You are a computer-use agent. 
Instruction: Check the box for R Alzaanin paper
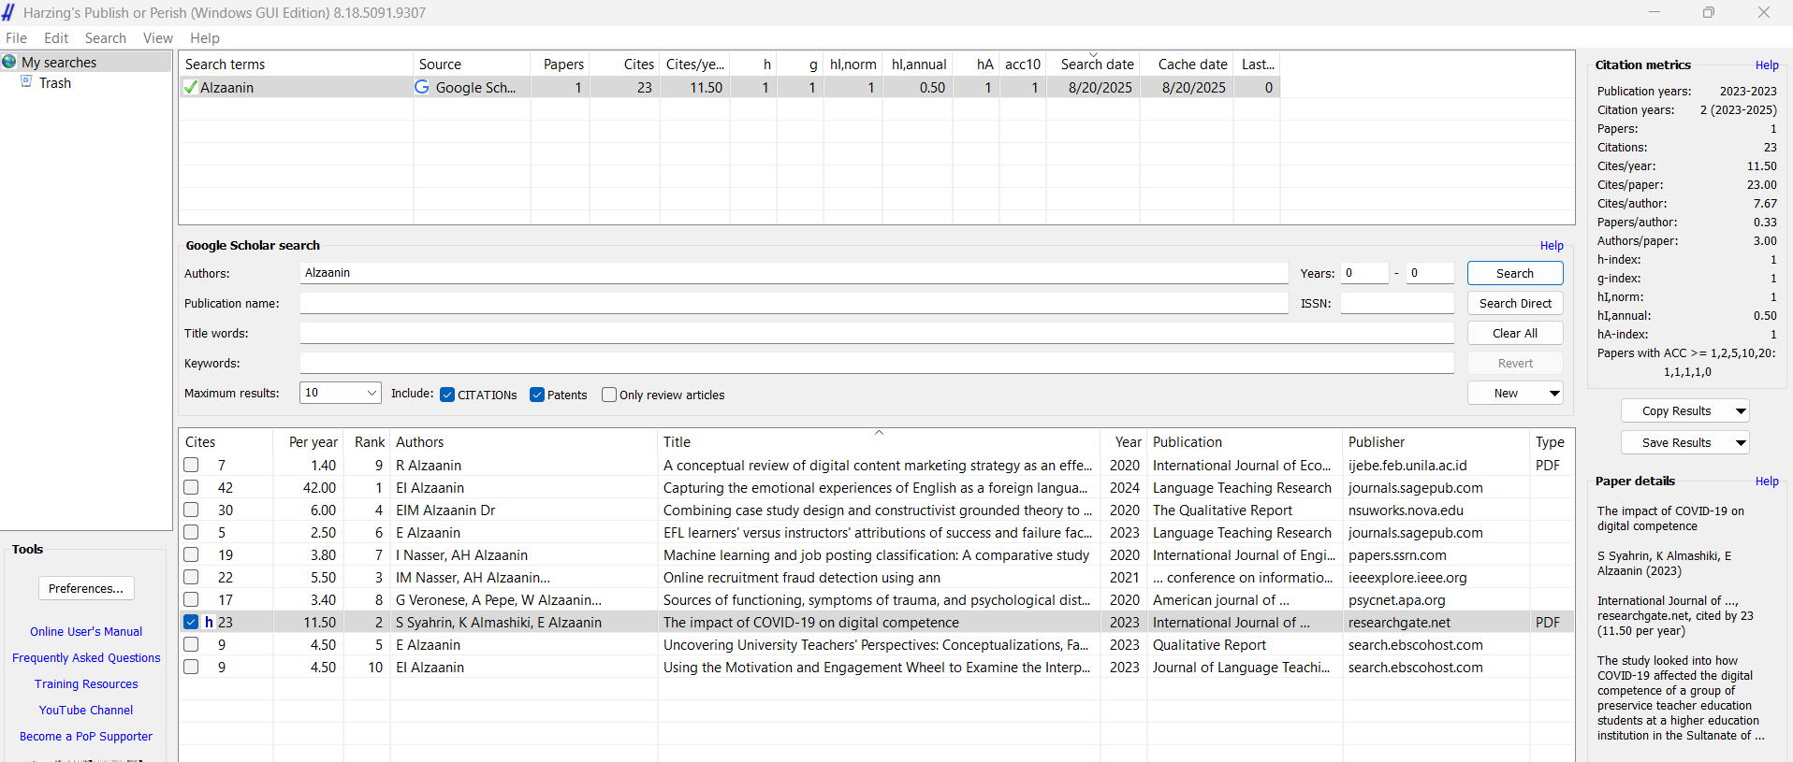(x=191, y=465)
